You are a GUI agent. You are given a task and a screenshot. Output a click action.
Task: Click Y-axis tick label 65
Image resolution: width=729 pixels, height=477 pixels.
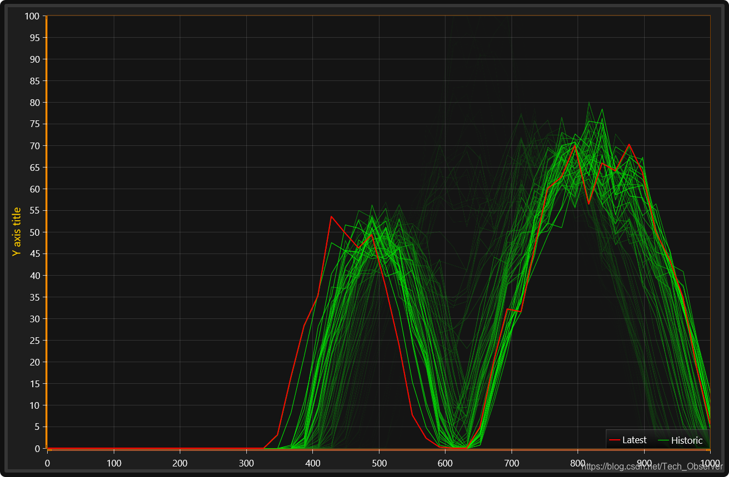pyautogui.click(x=34, y=167)
